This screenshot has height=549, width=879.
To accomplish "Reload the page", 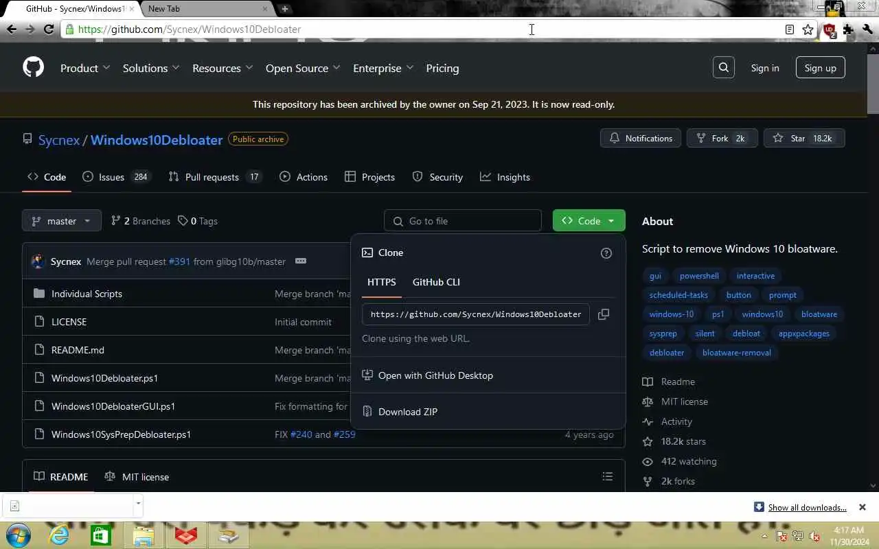I will tap(49, 30).
